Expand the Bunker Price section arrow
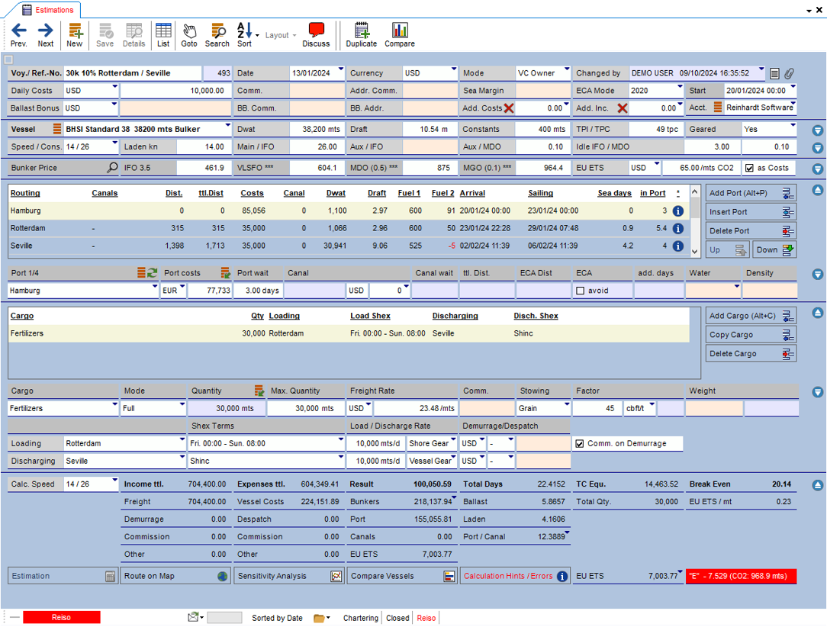Screen dimensions: 827x627 click(818, 169)
